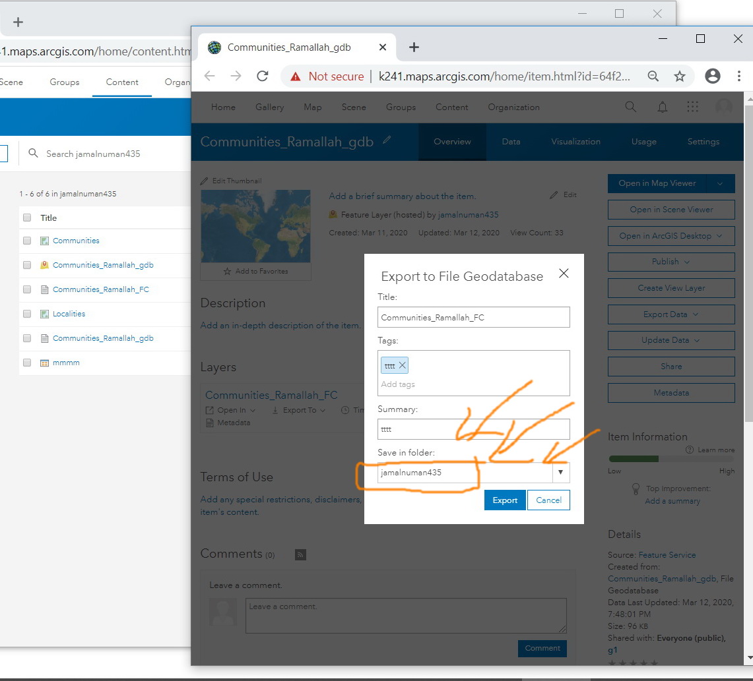Check the Localities item checkbox
Viewport: 753px width, 681px height.
click(27, 314)
